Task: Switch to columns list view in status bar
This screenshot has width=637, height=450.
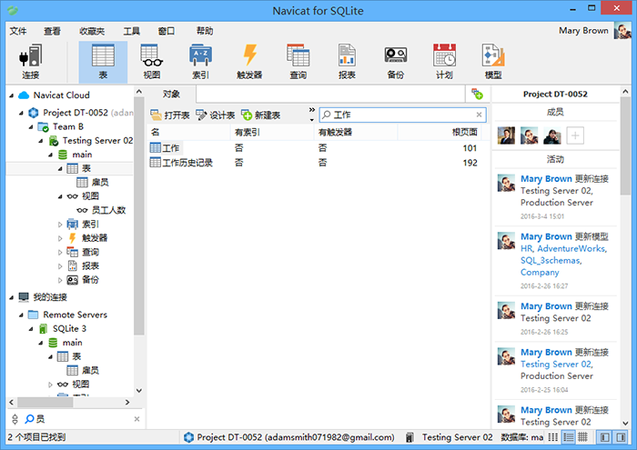Action: (553, 437)
